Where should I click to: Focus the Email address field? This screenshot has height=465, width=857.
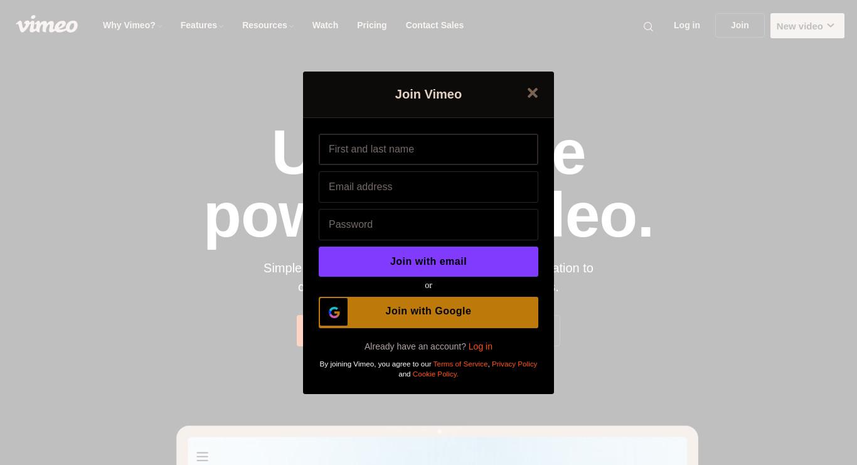(x=428, y=187)
